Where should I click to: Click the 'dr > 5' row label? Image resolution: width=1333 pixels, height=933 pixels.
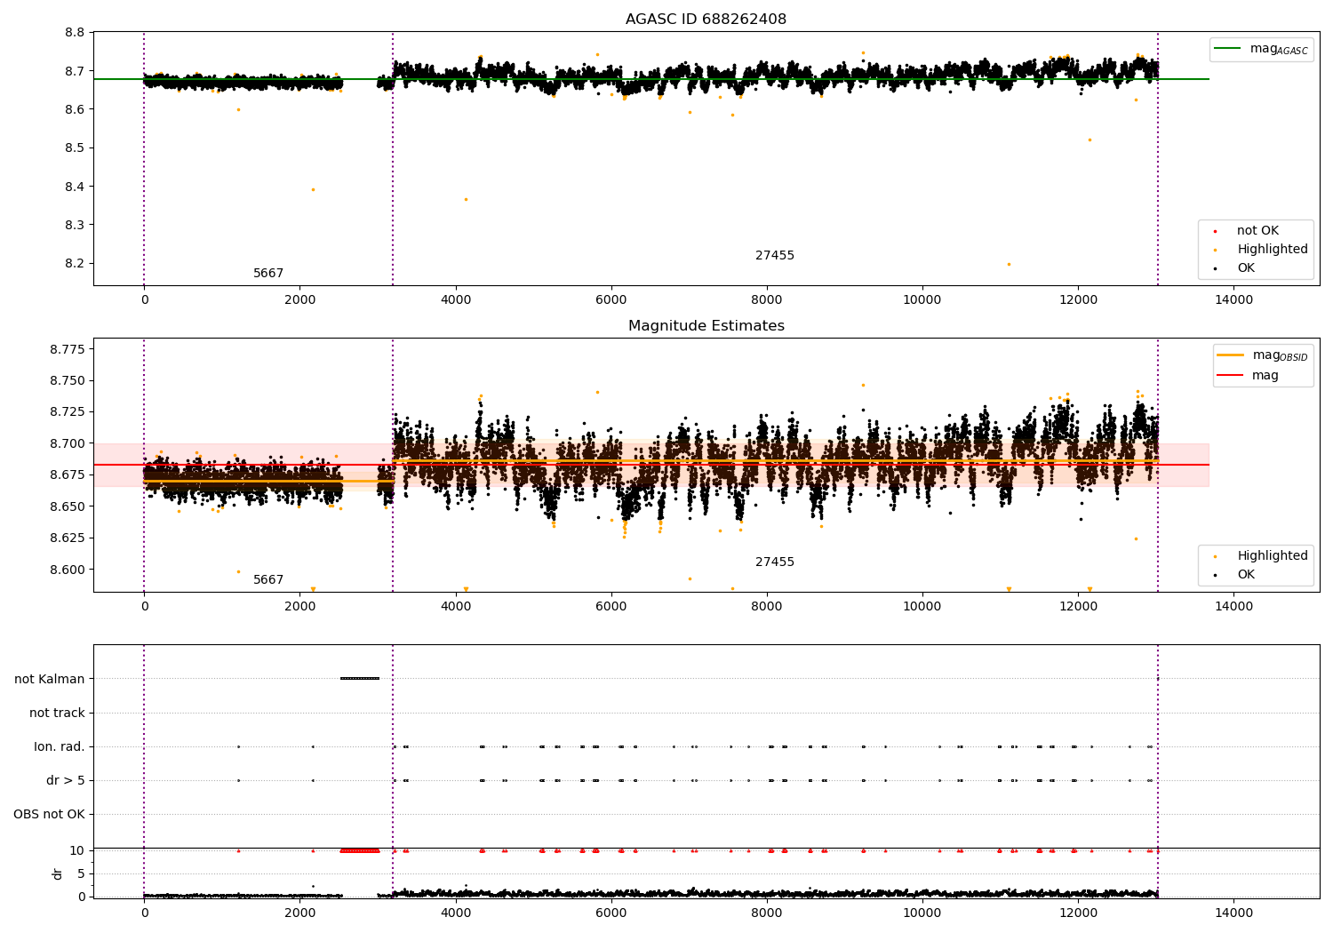[66, 781]
